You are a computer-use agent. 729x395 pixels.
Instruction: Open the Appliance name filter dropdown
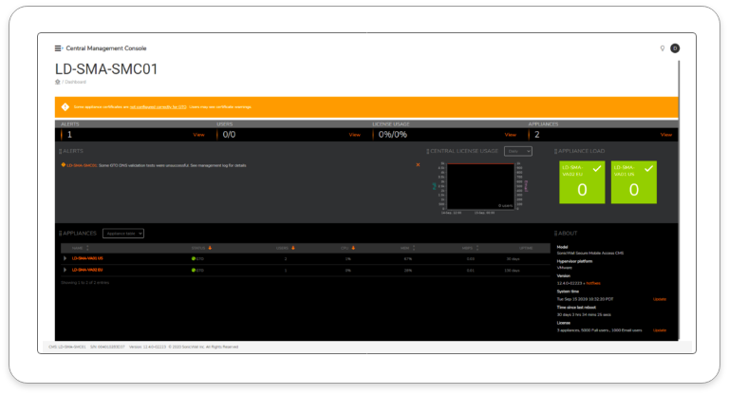123,233
